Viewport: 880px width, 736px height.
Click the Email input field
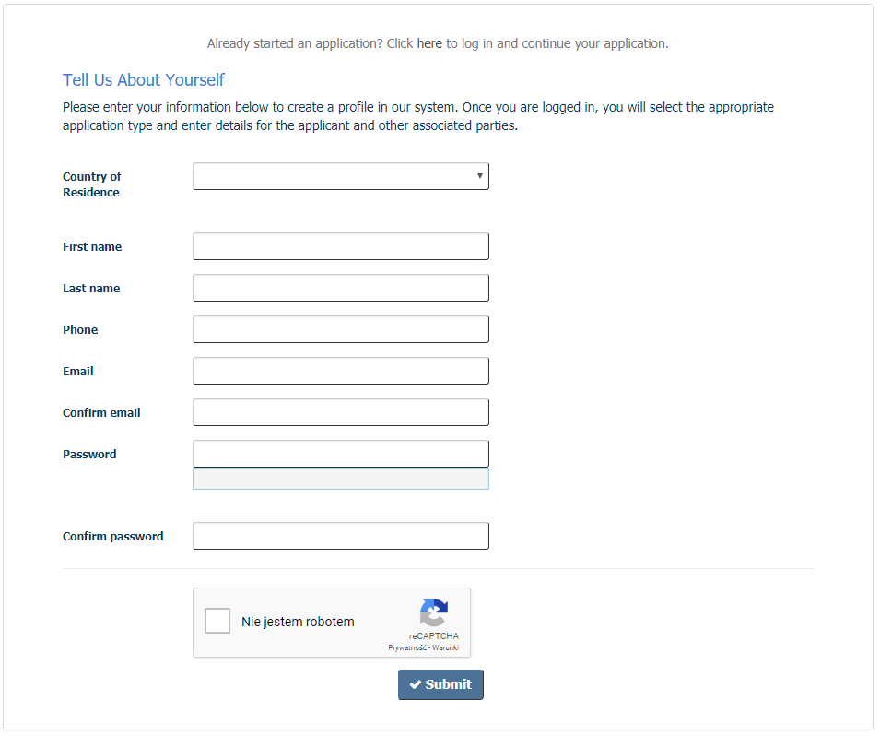pyautogui.click(x=340, y=371)
